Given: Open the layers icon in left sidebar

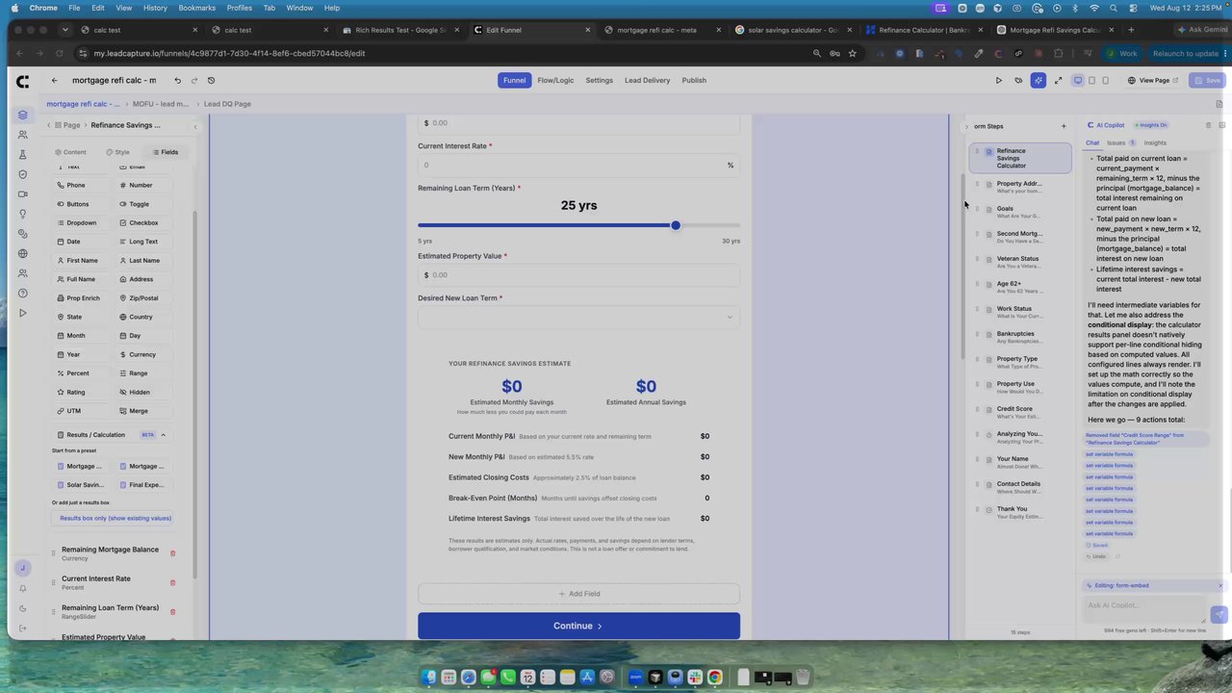Looking at the screenshot, I should pos(23,115).
